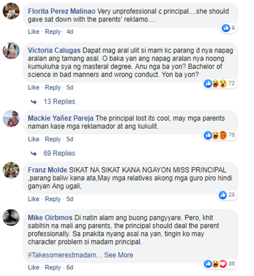The width and height of the screenshot is (254, 276).
Task: Click the like reaction icon on Florita's comment
Action: (x=226, y=28)
